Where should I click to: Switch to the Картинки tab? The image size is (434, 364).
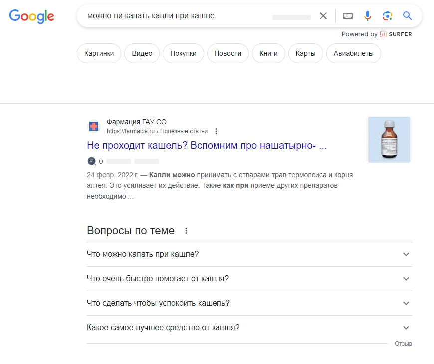pyautogui.click(x=99, y=53)
